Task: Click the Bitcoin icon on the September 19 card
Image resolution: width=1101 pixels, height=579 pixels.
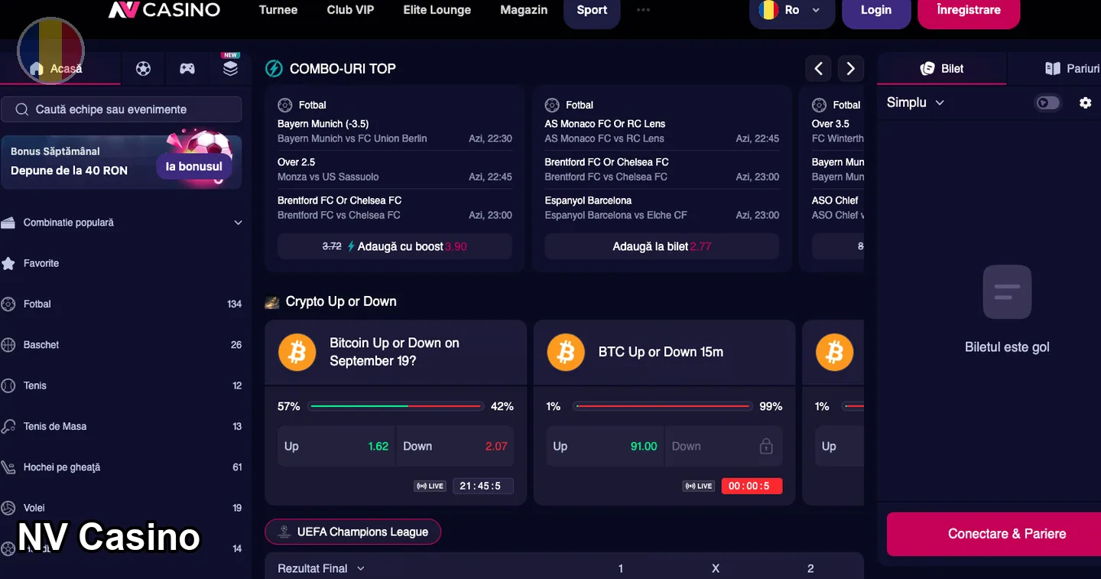Action: pos(297,352)
